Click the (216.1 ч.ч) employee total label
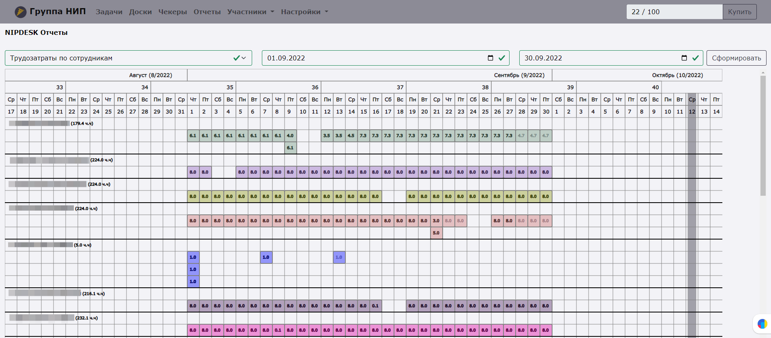 (x=94, y=293)
